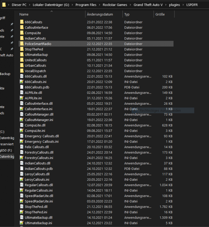The height and width of the screenshot is (227, 209).
Task: Click the StopThePed.ini file icon
Action: click(22, 212)
